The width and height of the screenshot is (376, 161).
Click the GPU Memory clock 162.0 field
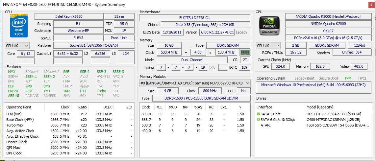320,66
